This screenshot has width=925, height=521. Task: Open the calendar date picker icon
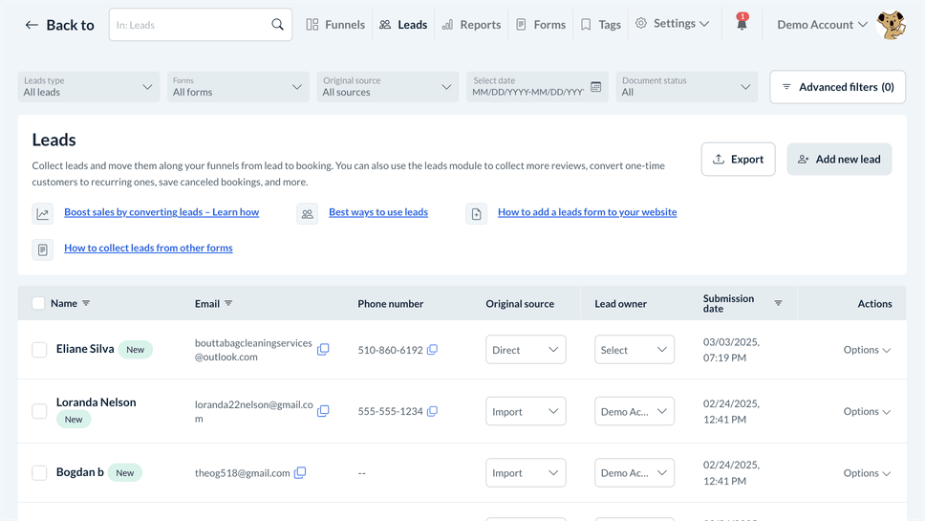point(595,87)
